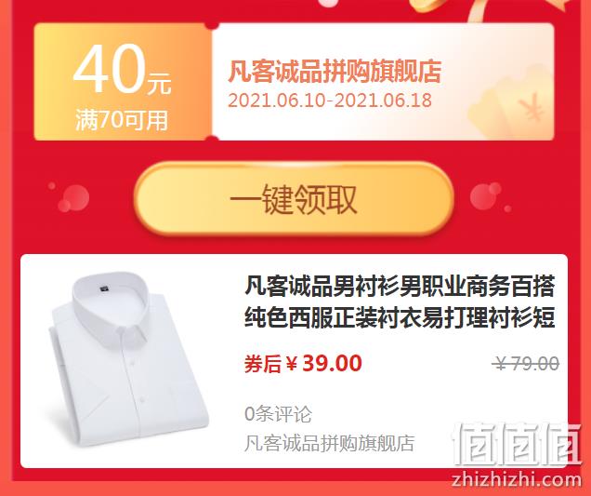Click the 券后 ¥39.00 price

[303, 364]
